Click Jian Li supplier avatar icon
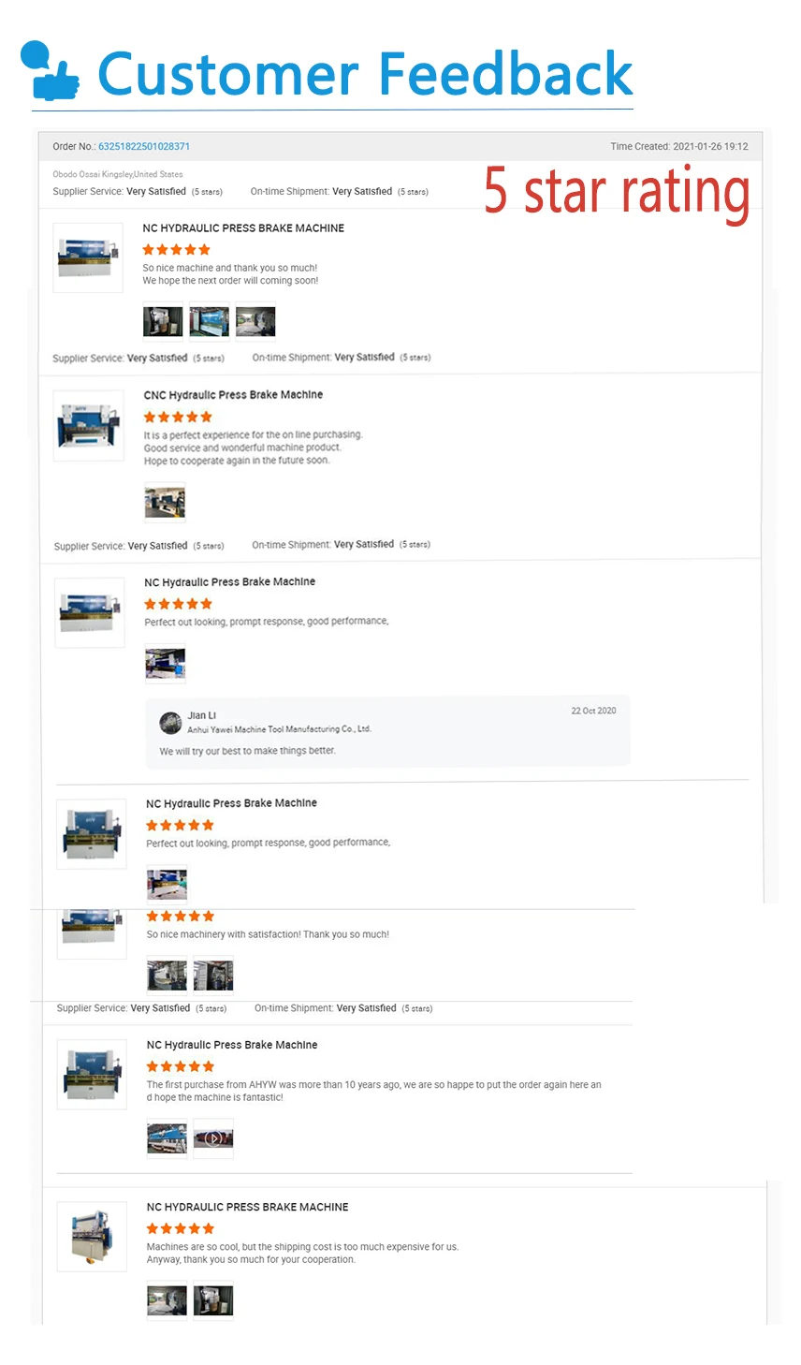 tap(170, 722)
